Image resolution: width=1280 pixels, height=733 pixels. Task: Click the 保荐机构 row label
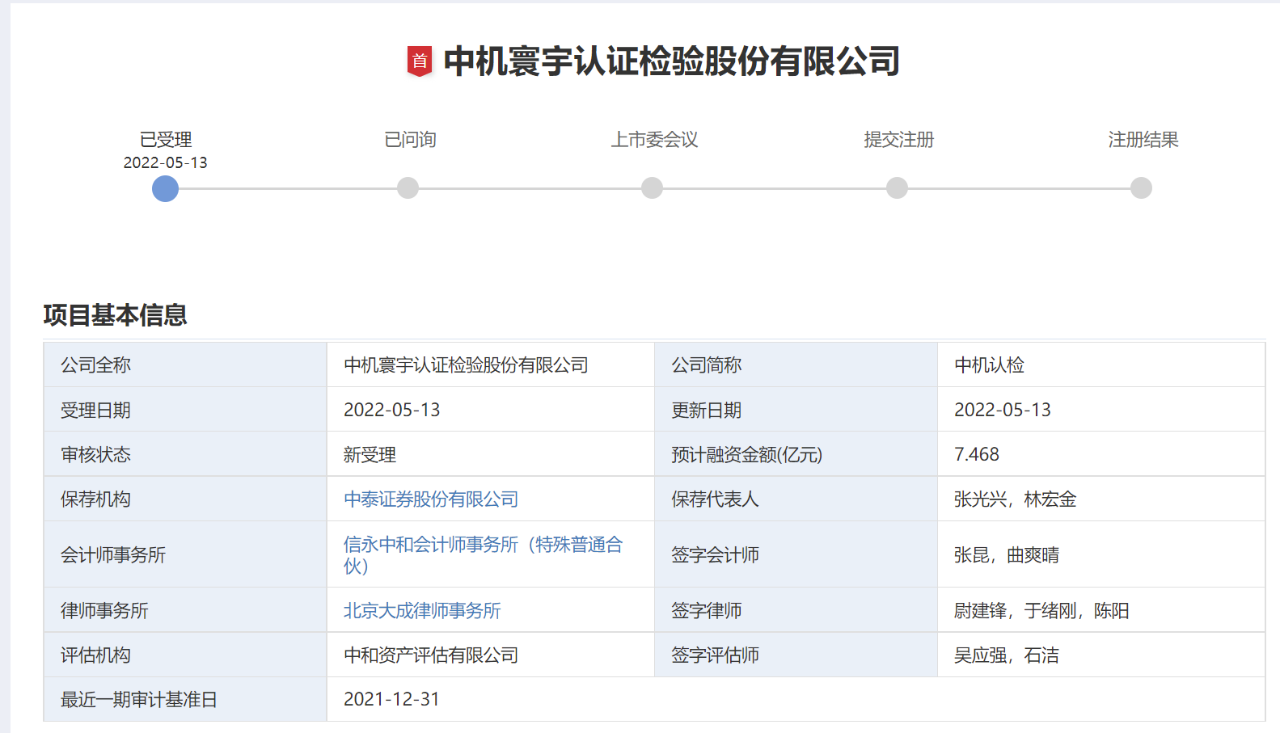(x=95, y=499)
